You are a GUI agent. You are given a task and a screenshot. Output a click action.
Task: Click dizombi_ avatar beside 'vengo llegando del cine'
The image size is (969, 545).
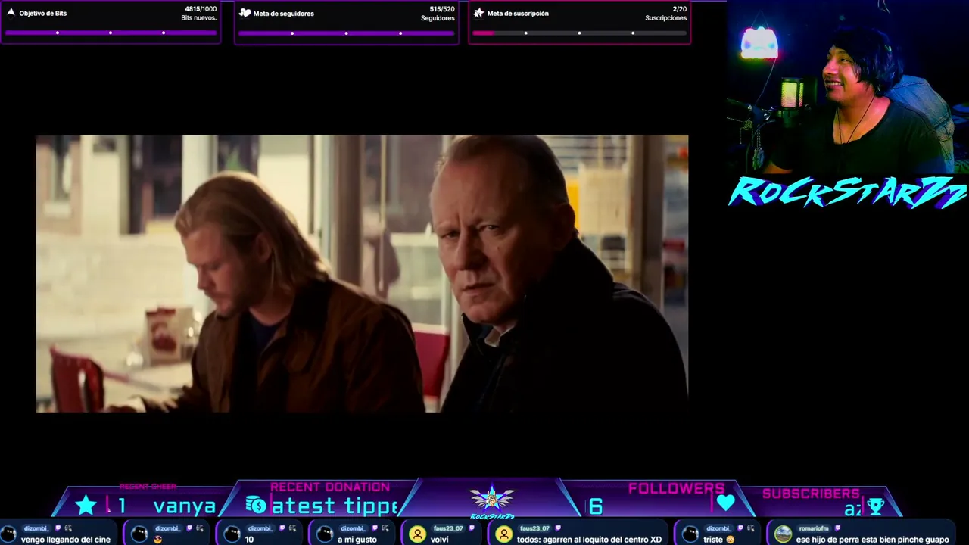click(9, 534)
